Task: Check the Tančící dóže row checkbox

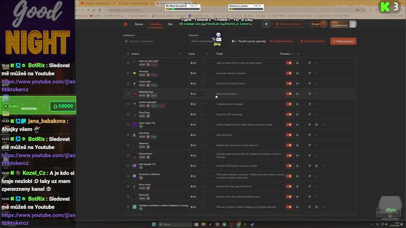Action: (128, 84)
